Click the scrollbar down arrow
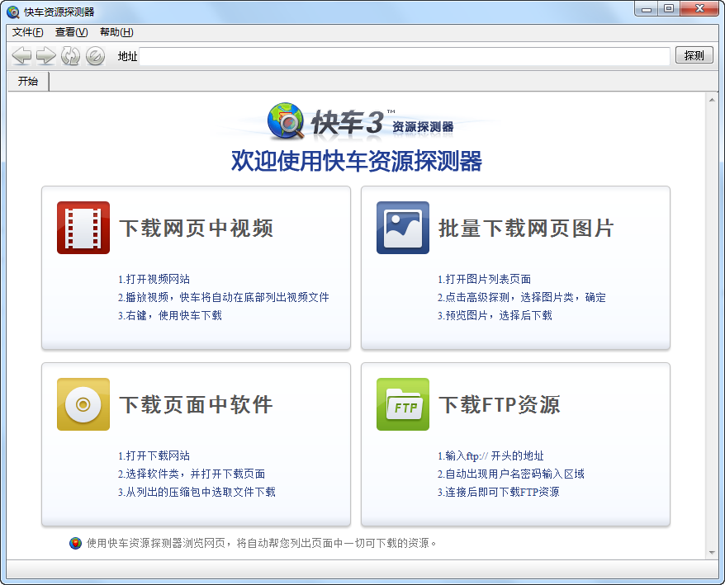725x585 pixels. 712,552
